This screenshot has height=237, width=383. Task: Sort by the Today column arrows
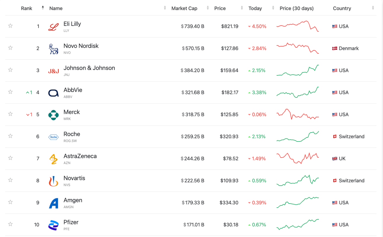point(273,8)
